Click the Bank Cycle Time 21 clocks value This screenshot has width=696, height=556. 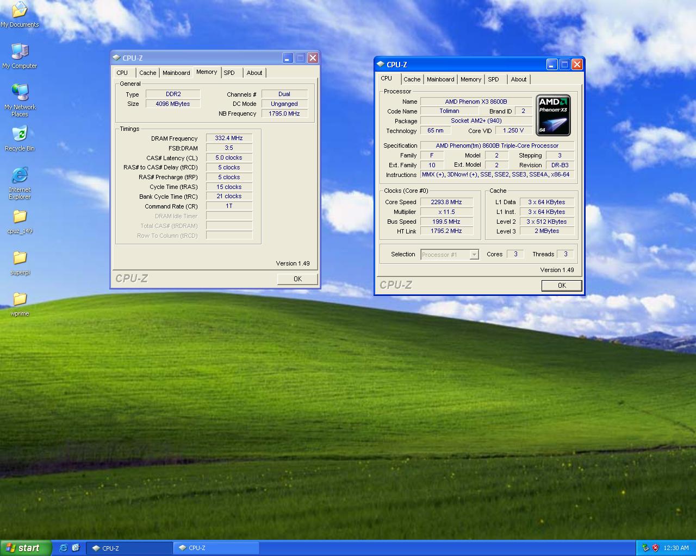point(229,196)
